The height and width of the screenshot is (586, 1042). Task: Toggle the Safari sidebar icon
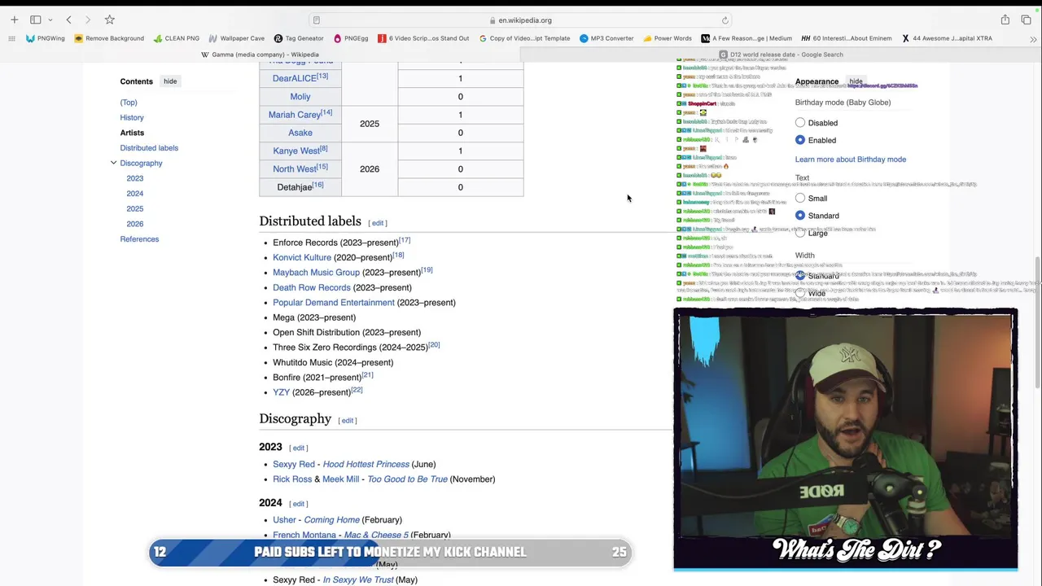point(36,20)
